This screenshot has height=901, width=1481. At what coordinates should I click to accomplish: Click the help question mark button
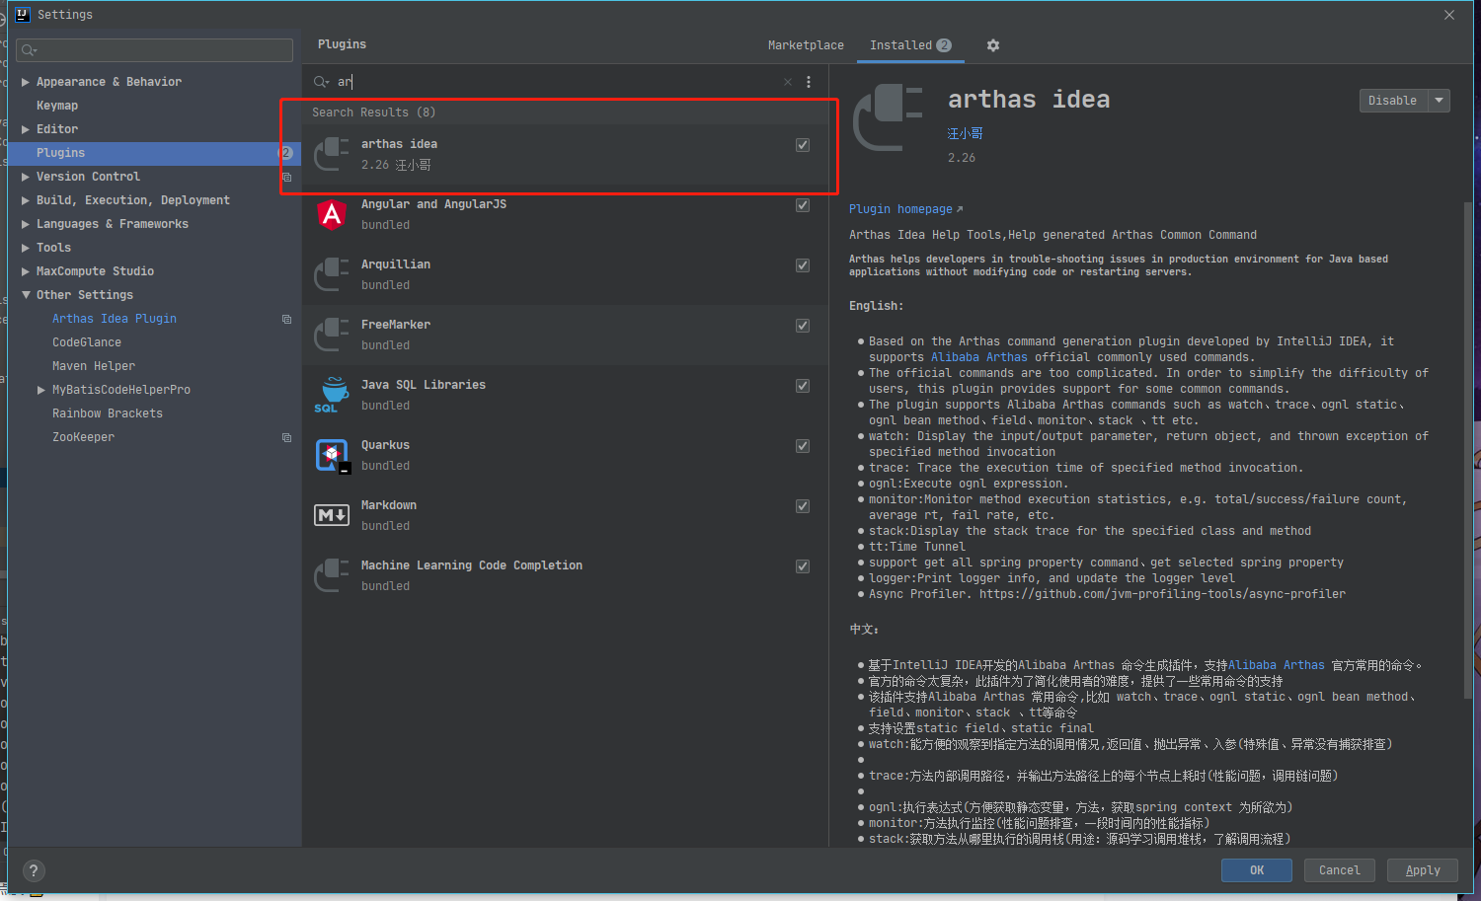(x=34, y=870)
